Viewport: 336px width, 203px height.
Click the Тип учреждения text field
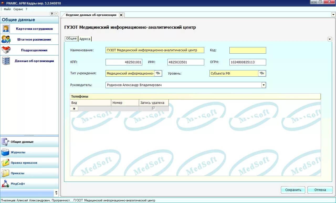(x=130, y=74)
